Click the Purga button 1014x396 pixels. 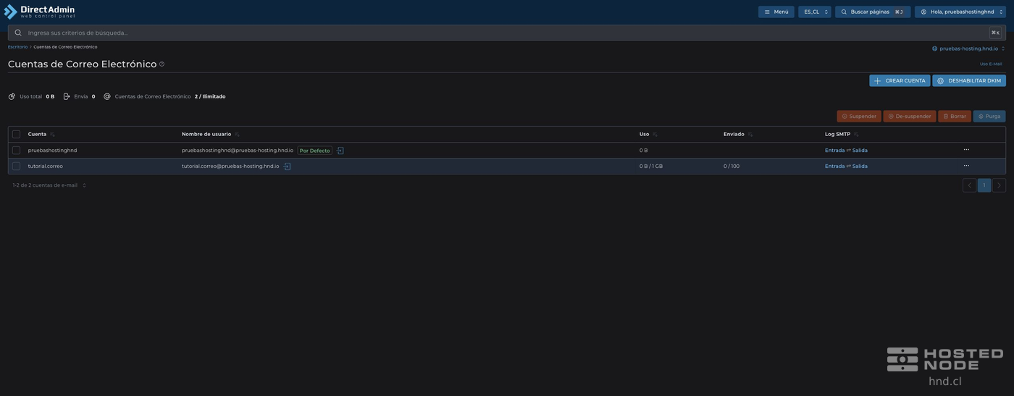click(989, 116)
